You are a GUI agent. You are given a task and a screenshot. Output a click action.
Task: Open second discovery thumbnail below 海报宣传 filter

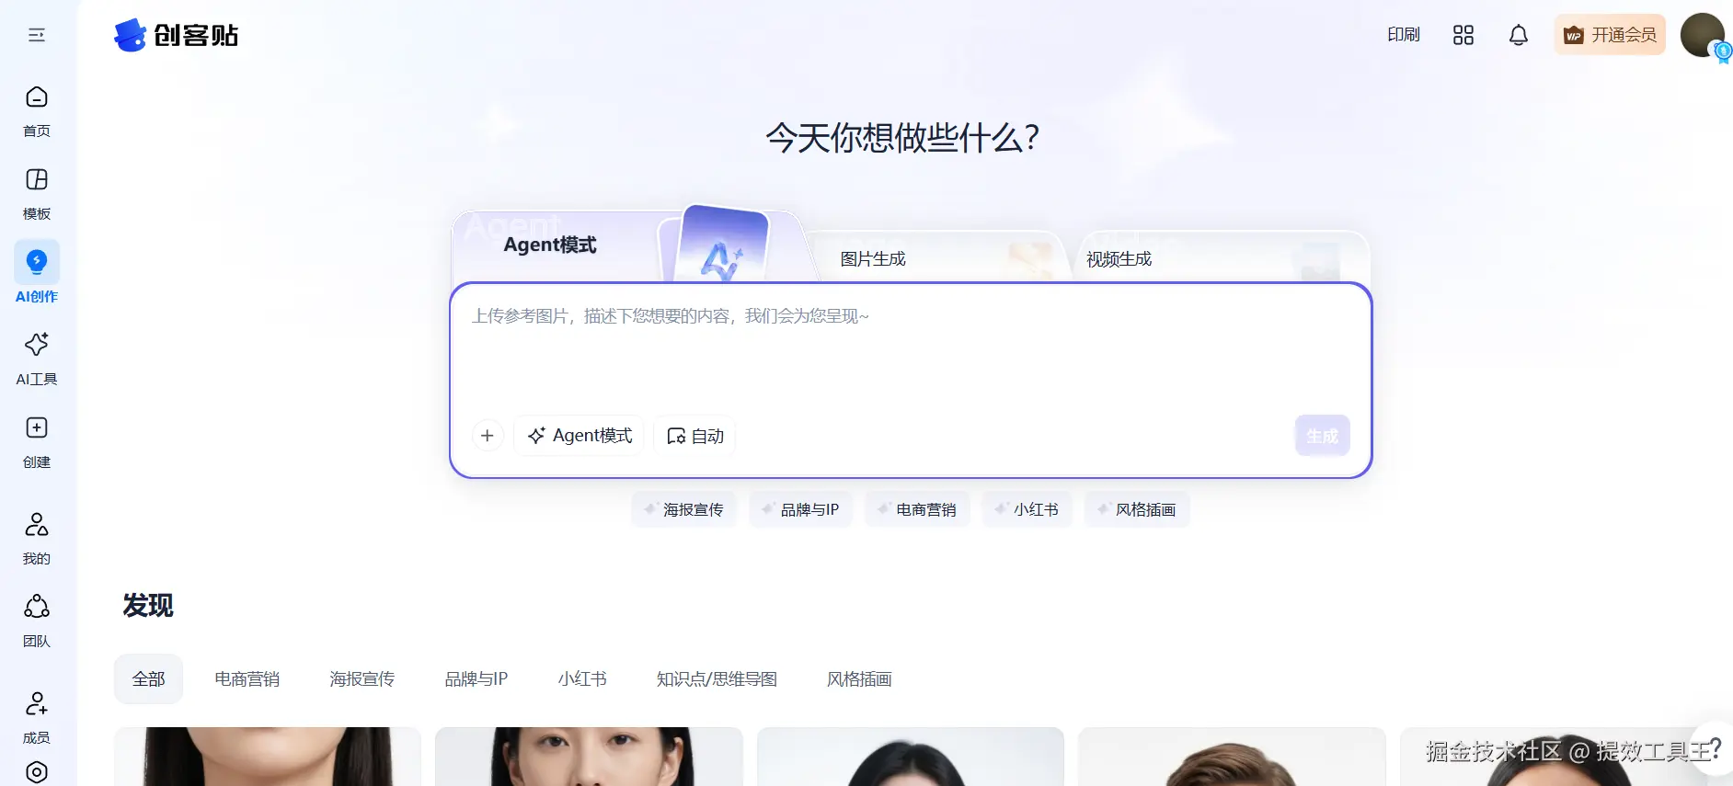pyautogui.click(x=589, y=757)
